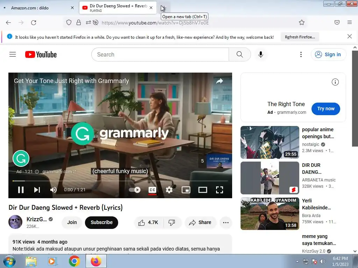The height and width of the screenshot is (268, 358).
Task: Open DIR DUR DAENG short thumbnail
Action: [x=270, y=178]
